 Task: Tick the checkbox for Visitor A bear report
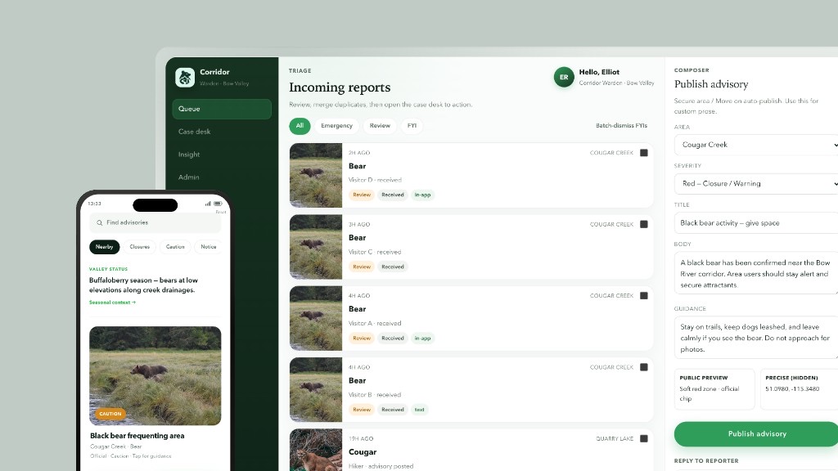644,295
